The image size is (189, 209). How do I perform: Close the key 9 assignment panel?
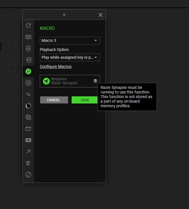pyautogui.click(x=101, y=15)
